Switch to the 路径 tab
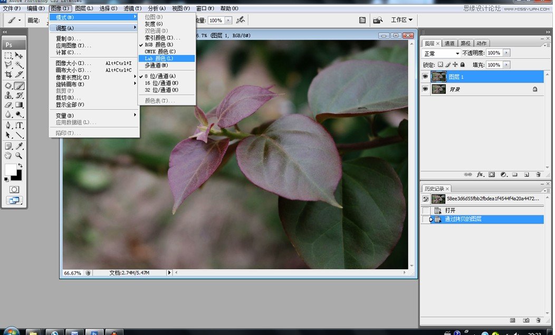Viewport: 555px width, 335px height. [465, 44]
